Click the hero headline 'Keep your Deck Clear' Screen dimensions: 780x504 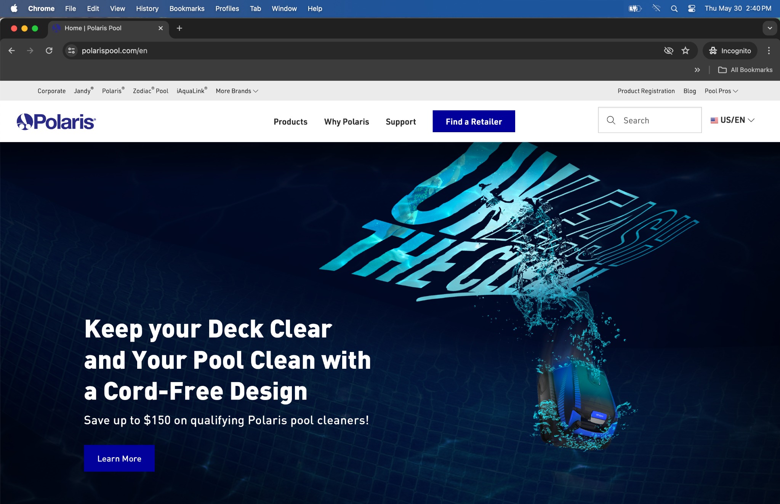(208, 328)
